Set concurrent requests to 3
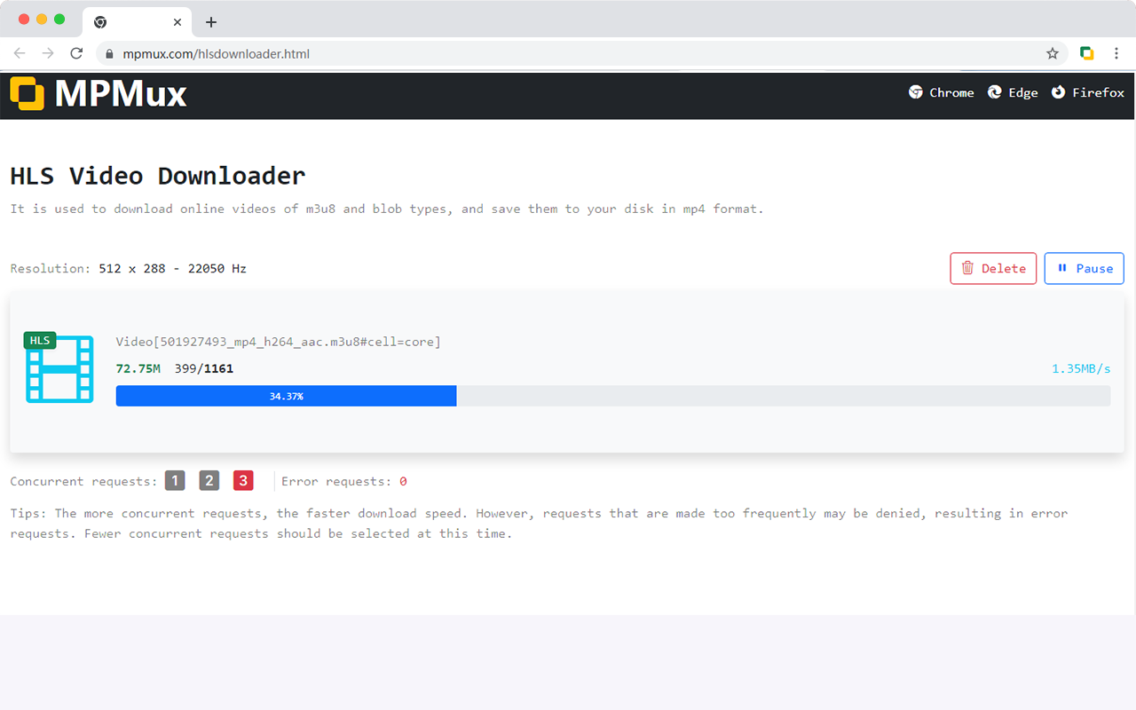This screenshot has width=1136, height=710. pyautogui.click(x=243, y=481)
